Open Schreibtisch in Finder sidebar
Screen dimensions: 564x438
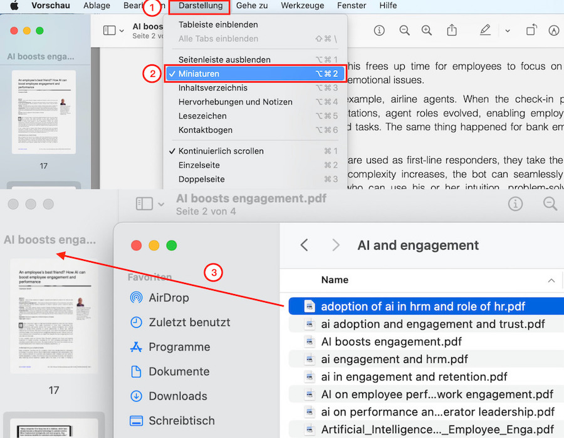tap(172, 420)
